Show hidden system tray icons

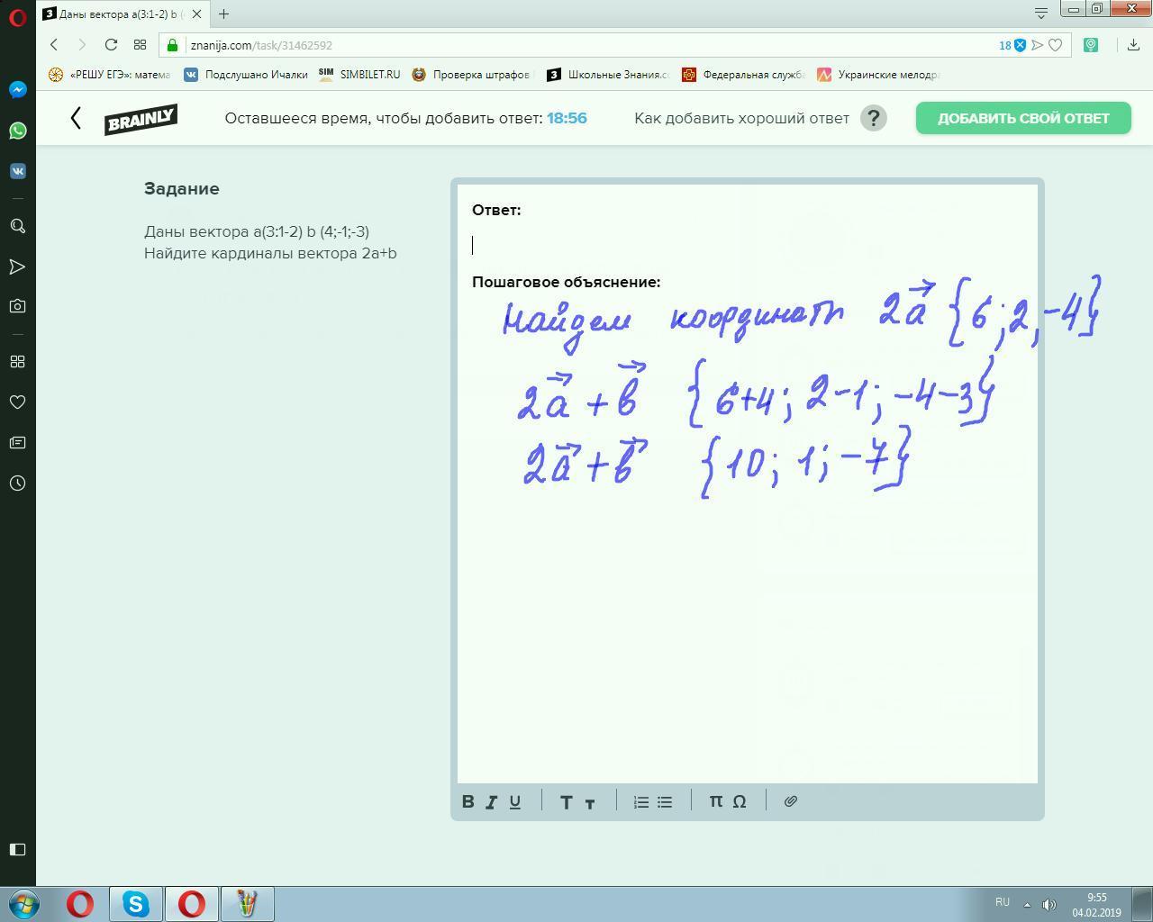coord(1028,904)
